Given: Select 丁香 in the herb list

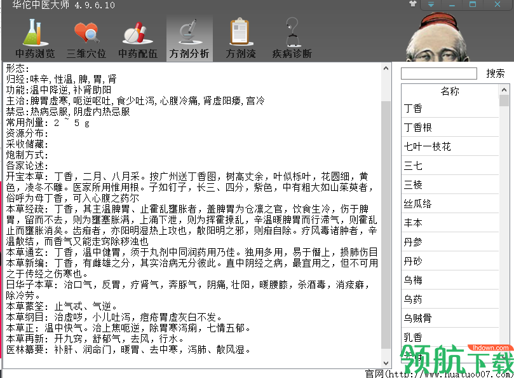Looking at the screenshot, I should click(x=450, y=108).
